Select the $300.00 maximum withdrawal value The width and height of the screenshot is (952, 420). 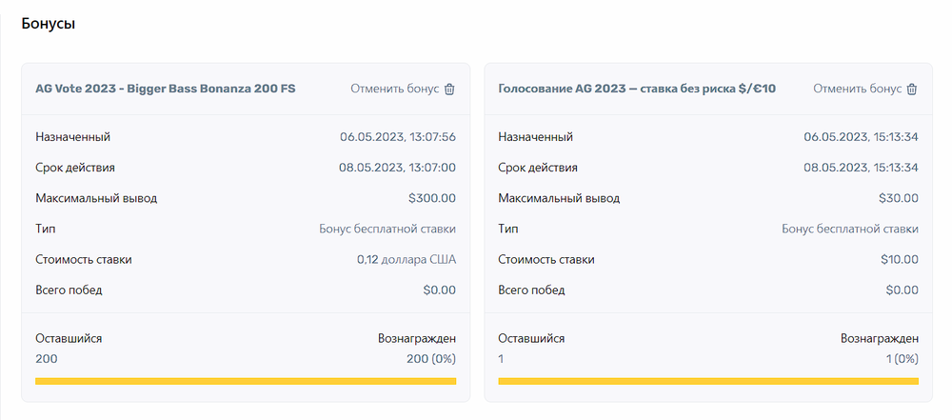point(432,198)
